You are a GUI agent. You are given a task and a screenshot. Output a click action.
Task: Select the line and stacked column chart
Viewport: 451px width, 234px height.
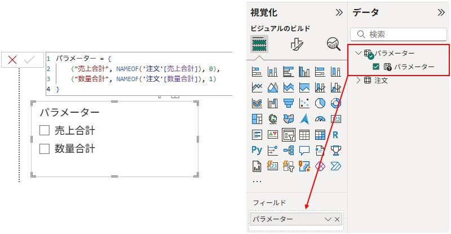(320, 87)
